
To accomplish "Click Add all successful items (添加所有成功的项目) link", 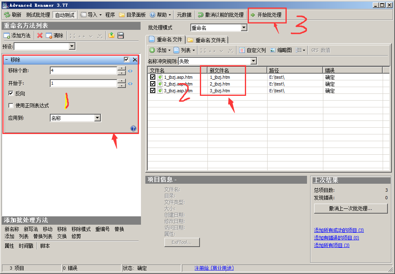I will coord(339,230).
